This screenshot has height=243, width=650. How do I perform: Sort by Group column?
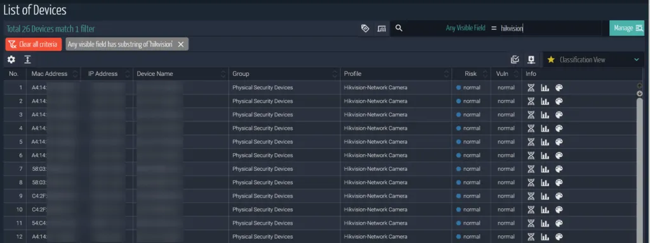[335, 74]
